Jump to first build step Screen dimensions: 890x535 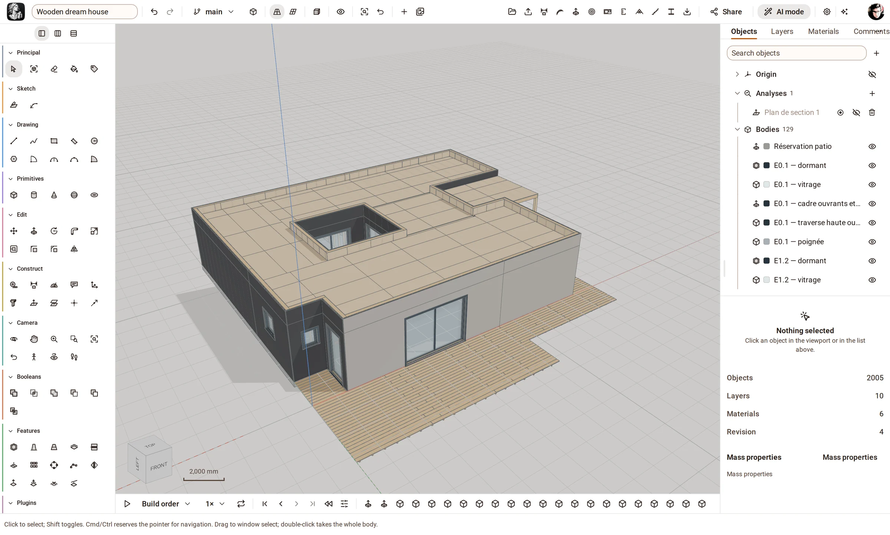pyautogui.click(x=265, y=504)
